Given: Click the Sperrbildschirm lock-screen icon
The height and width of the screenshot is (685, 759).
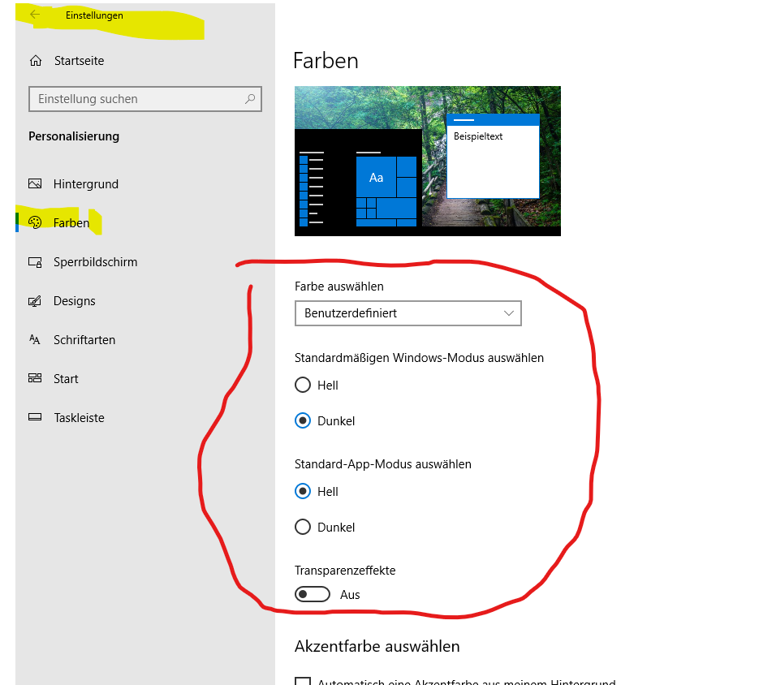Looking at the screenshot, I should (x=35, y=262).
